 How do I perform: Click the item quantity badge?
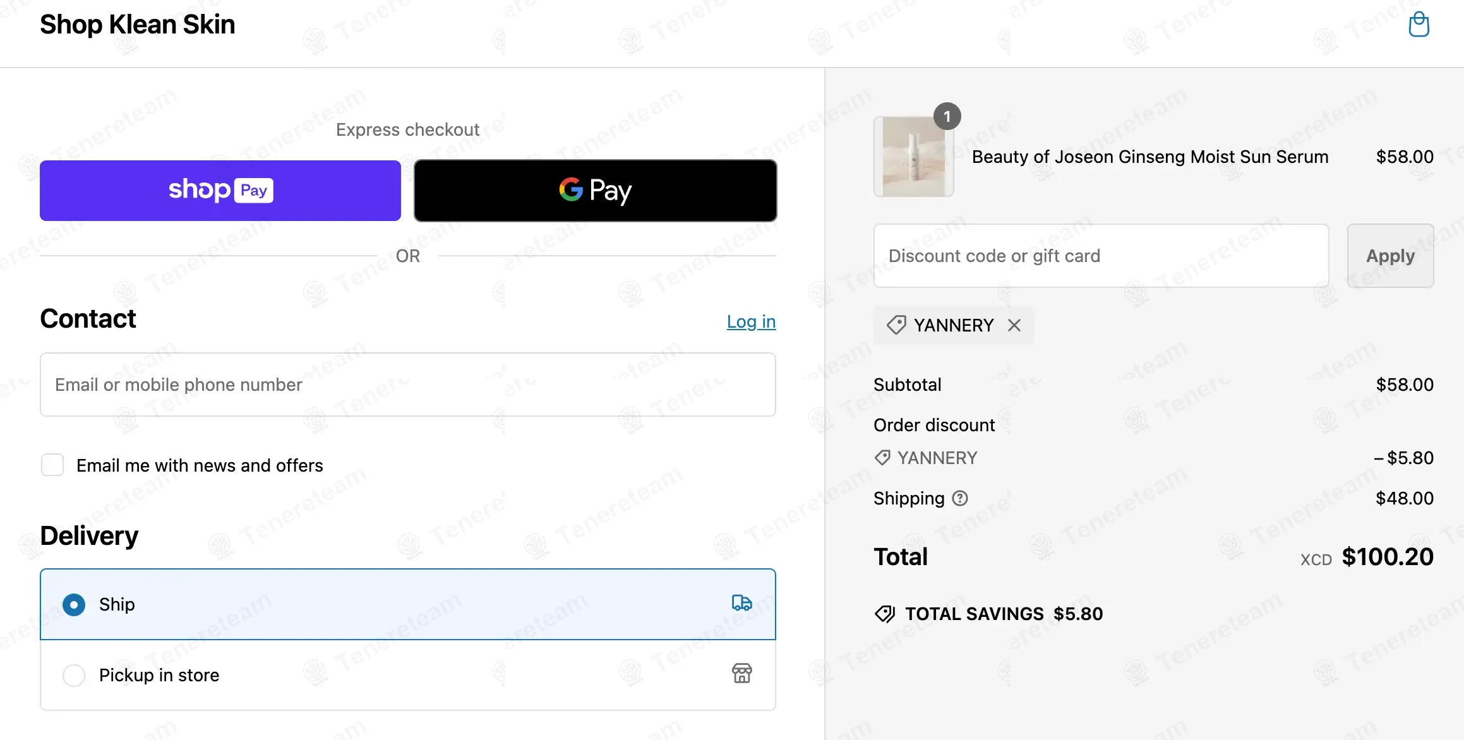(x=947, y=117)
